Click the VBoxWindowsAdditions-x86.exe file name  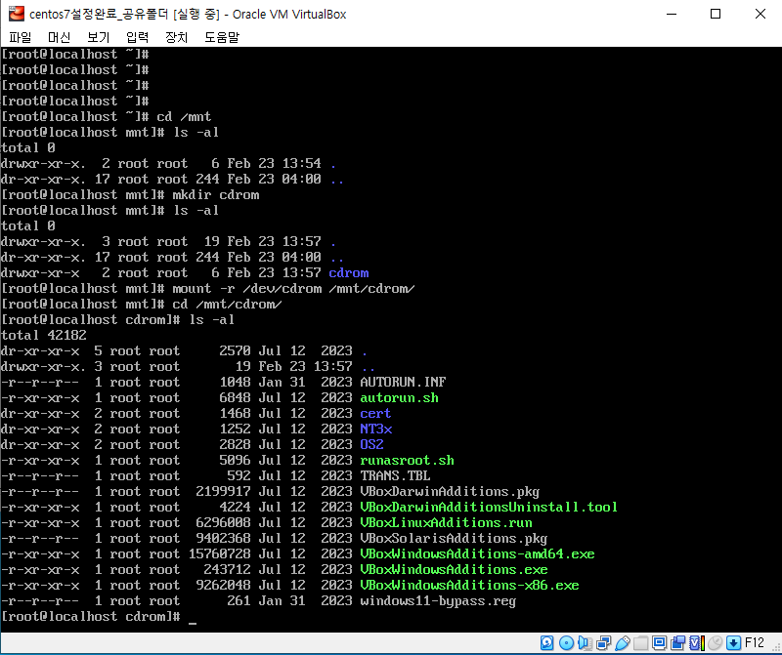(469, 586)
